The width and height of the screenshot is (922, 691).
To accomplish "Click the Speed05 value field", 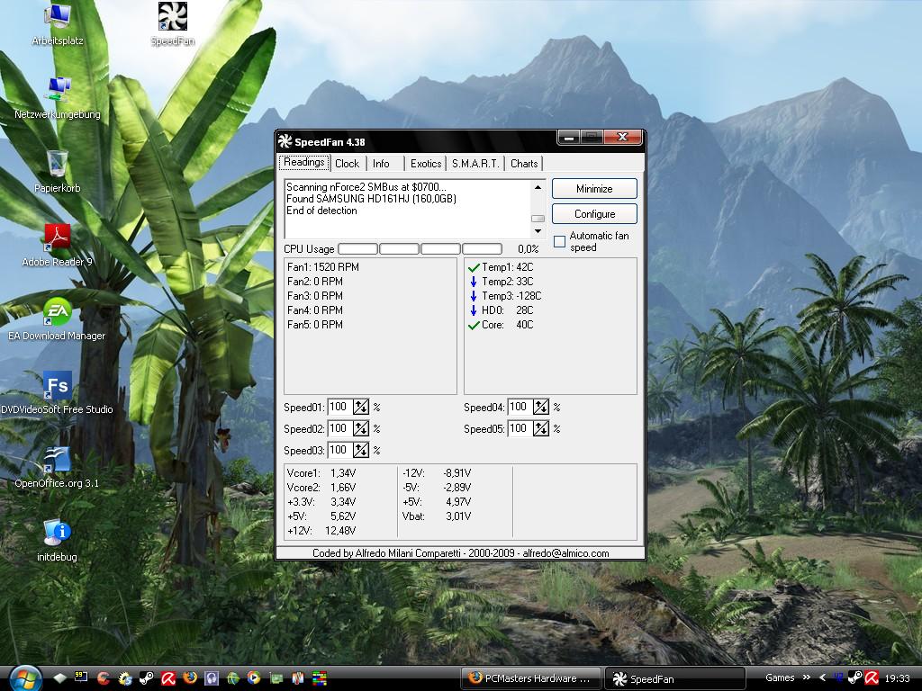I will tap(520, 428).
